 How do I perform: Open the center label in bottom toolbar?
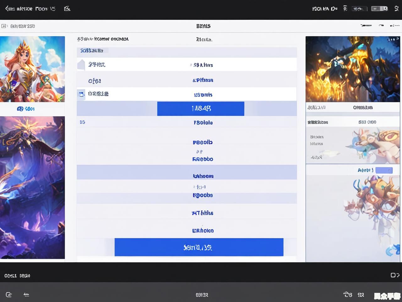(x=202, y=295)
